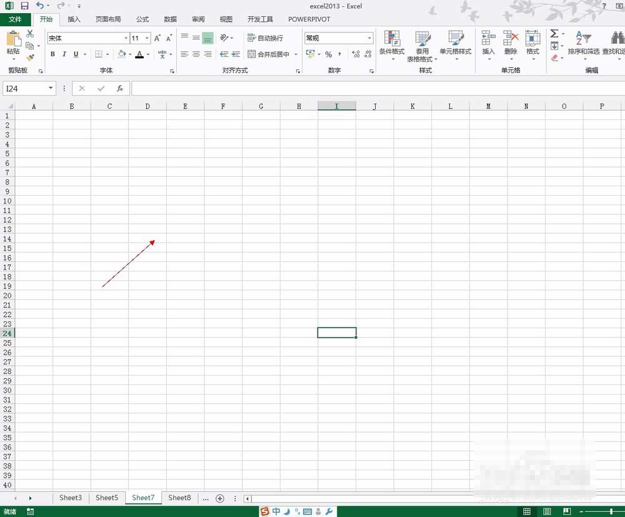
Task: Click the Format Painter brush icon
Action: (30, 58)
